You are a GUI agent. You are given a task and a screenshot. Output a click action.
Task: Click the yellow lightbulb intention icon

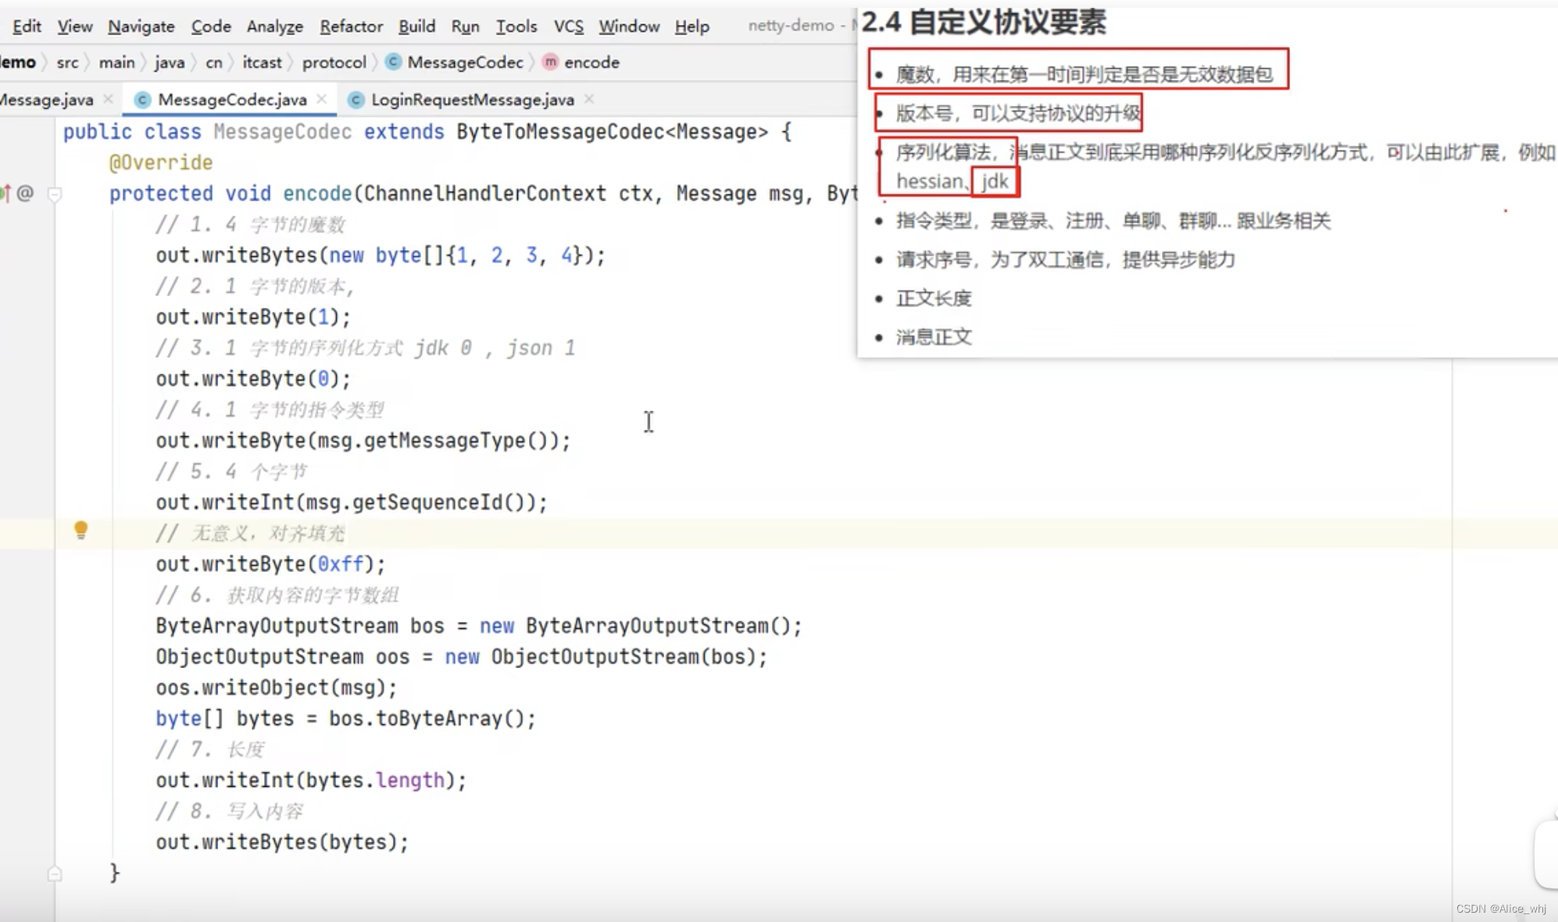[80, 531]
